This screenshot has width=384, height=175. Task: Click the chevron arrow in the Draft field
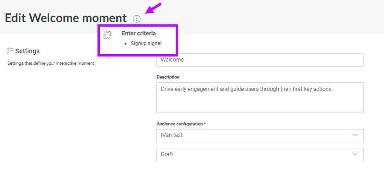coord(355,154)
